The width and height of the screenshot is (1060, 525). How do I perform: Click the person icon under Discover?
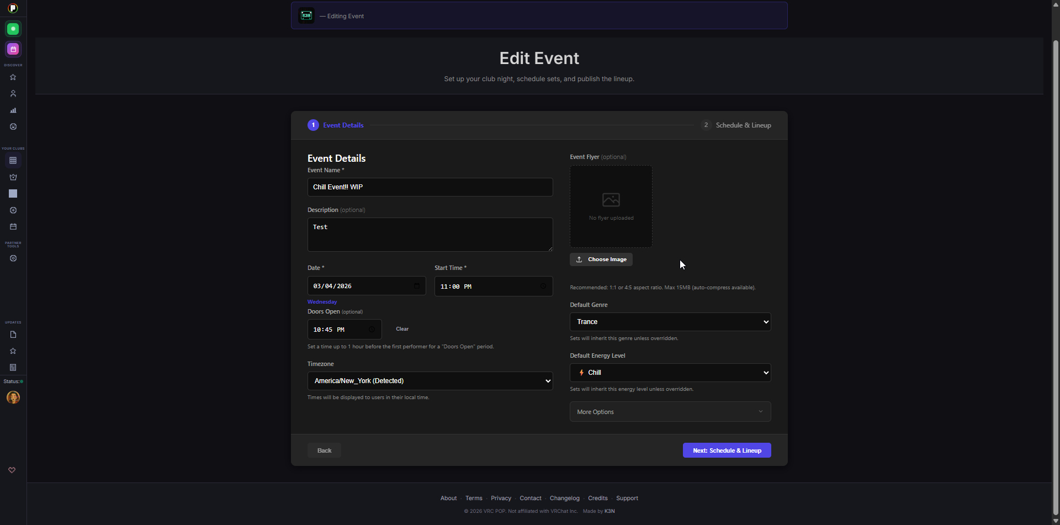pos(13,94)
